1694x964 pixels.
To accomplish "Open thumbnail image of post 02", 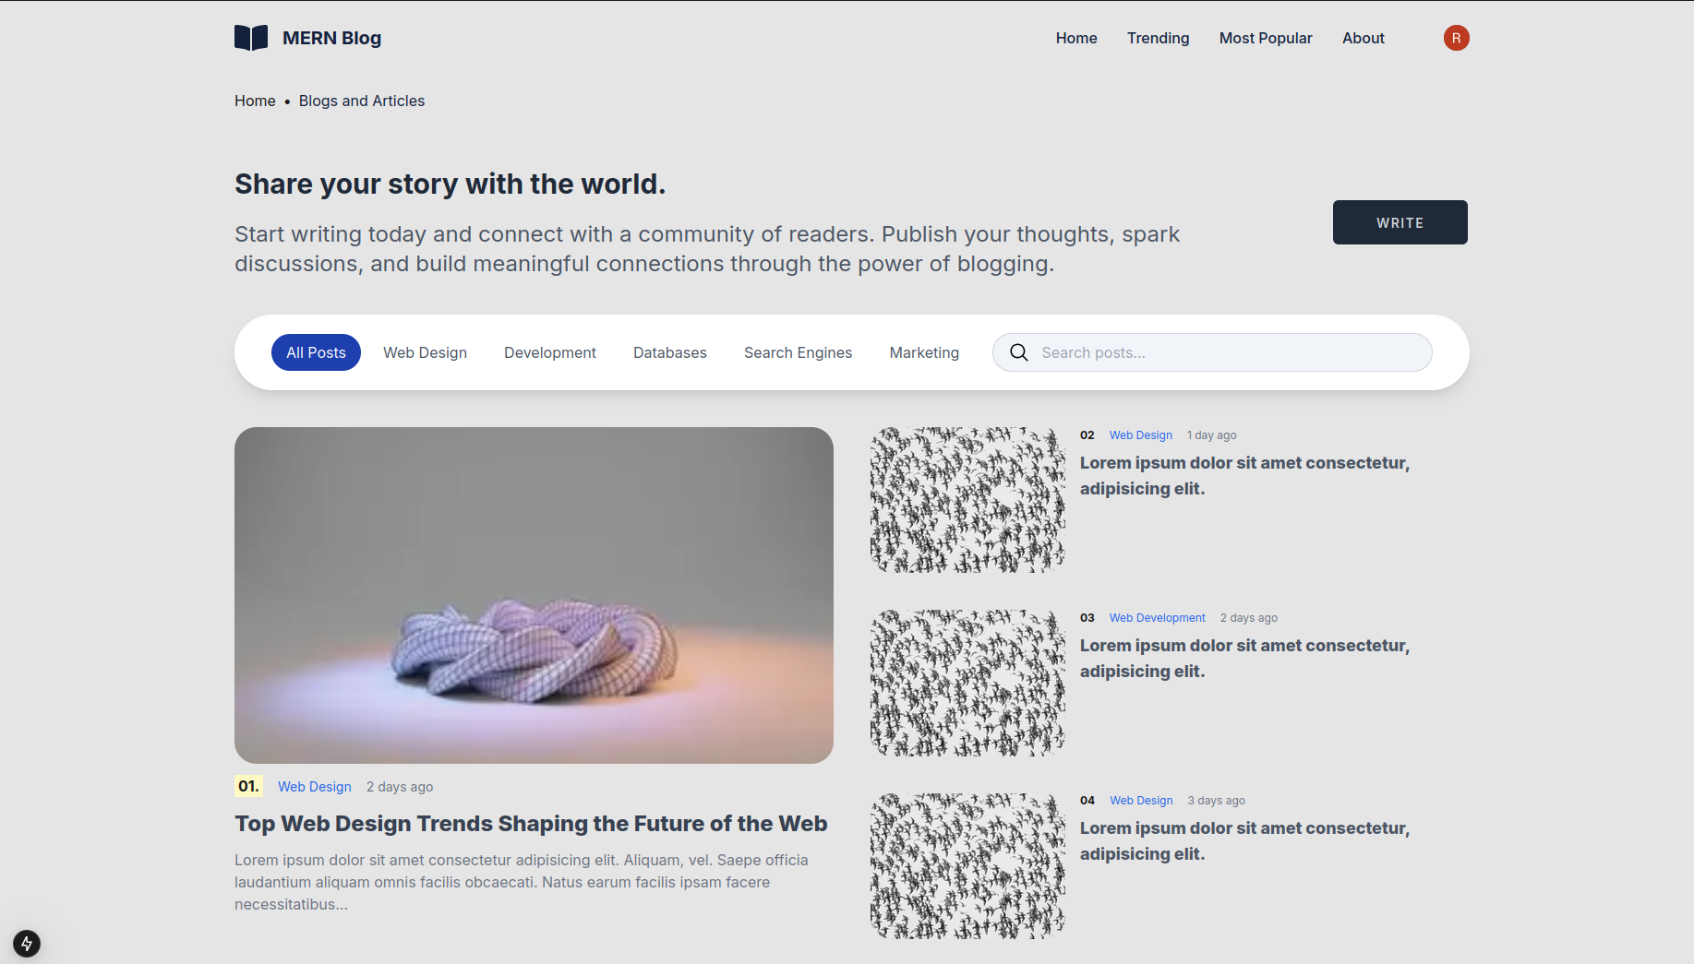I will tap(967, 500).
